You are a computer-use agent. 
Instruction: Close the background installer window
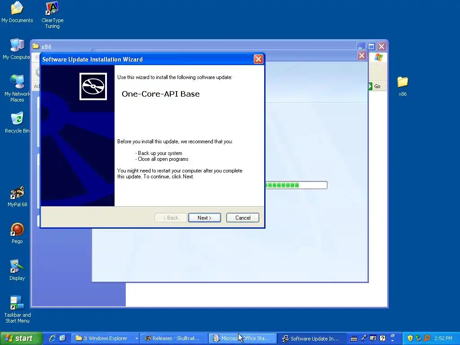coord(362,55)
